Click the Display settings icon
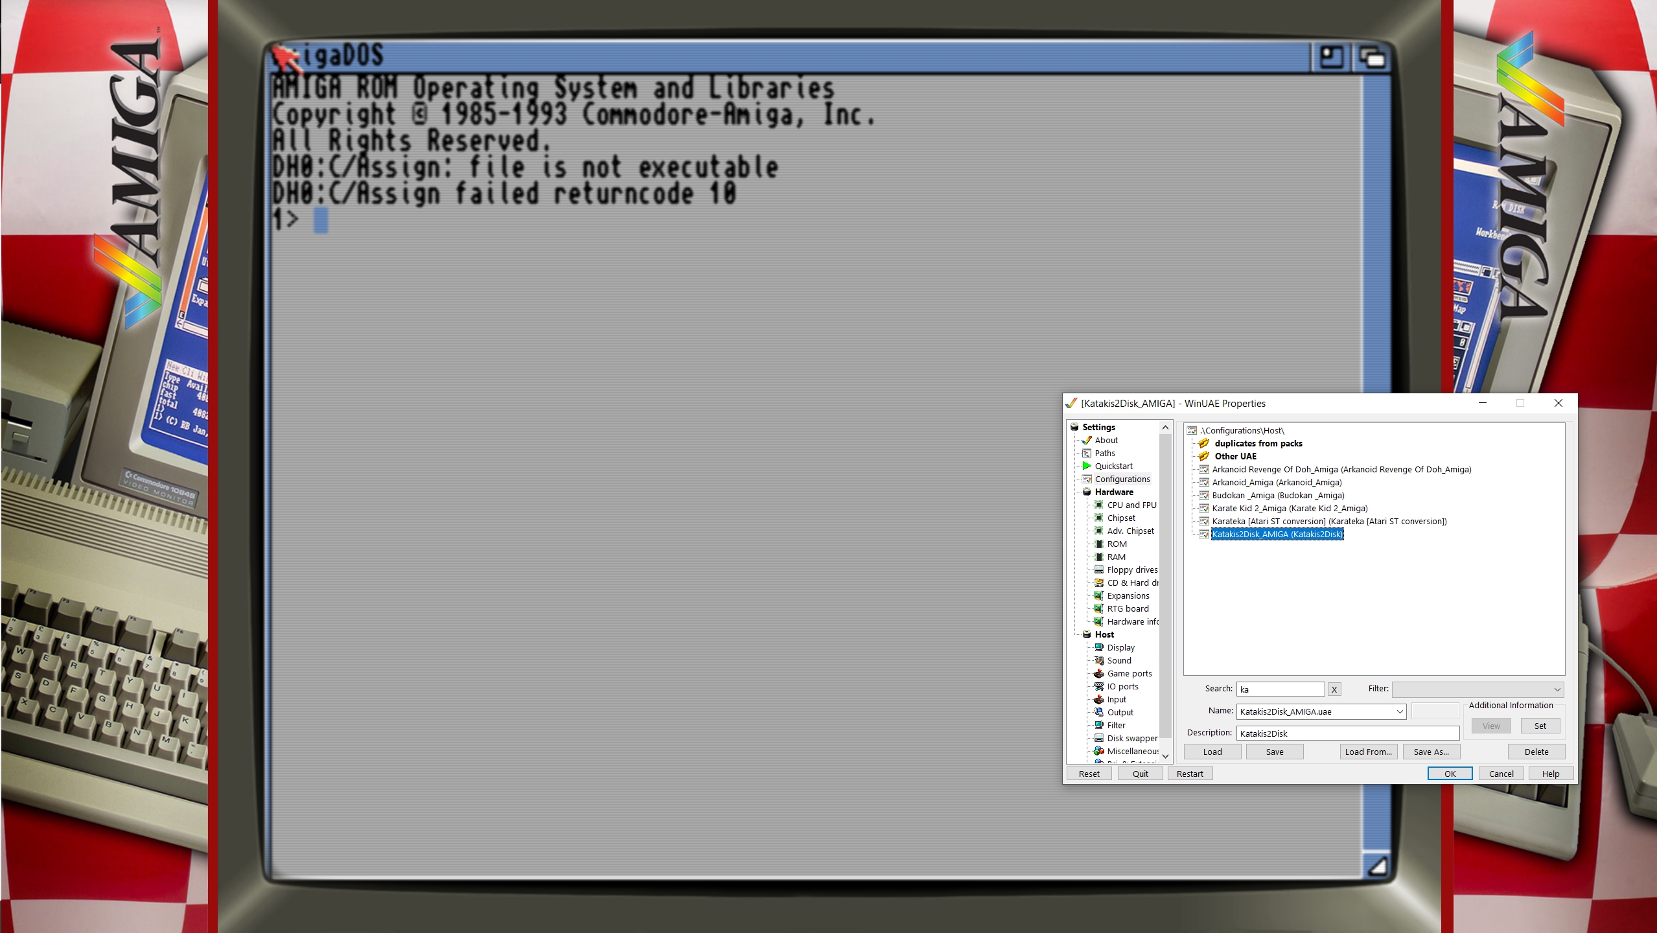The image size is (1657, 933). [1099, 647]
